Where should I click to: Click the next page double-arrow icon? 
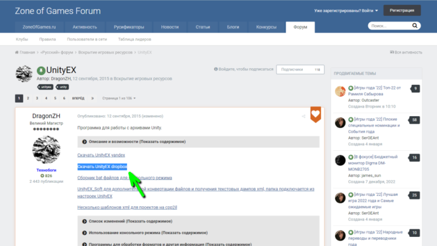pos(92,98)
